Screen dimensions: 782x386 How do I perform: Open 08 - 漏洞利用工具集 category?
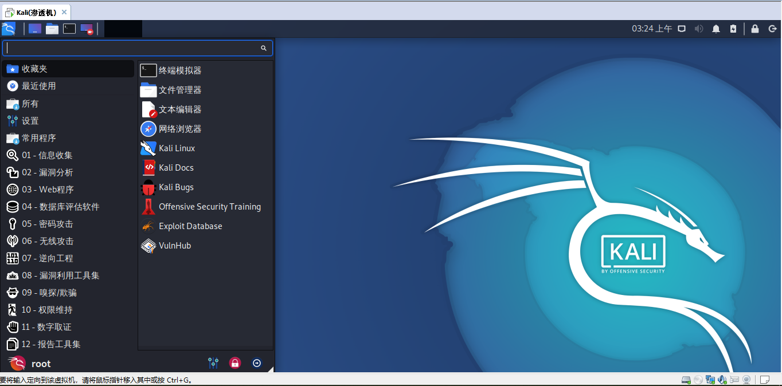click(68, 275)
